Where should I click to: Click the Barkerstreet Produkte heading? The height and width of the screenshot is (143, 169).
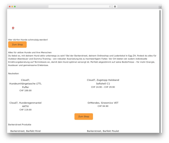point(20,125)
